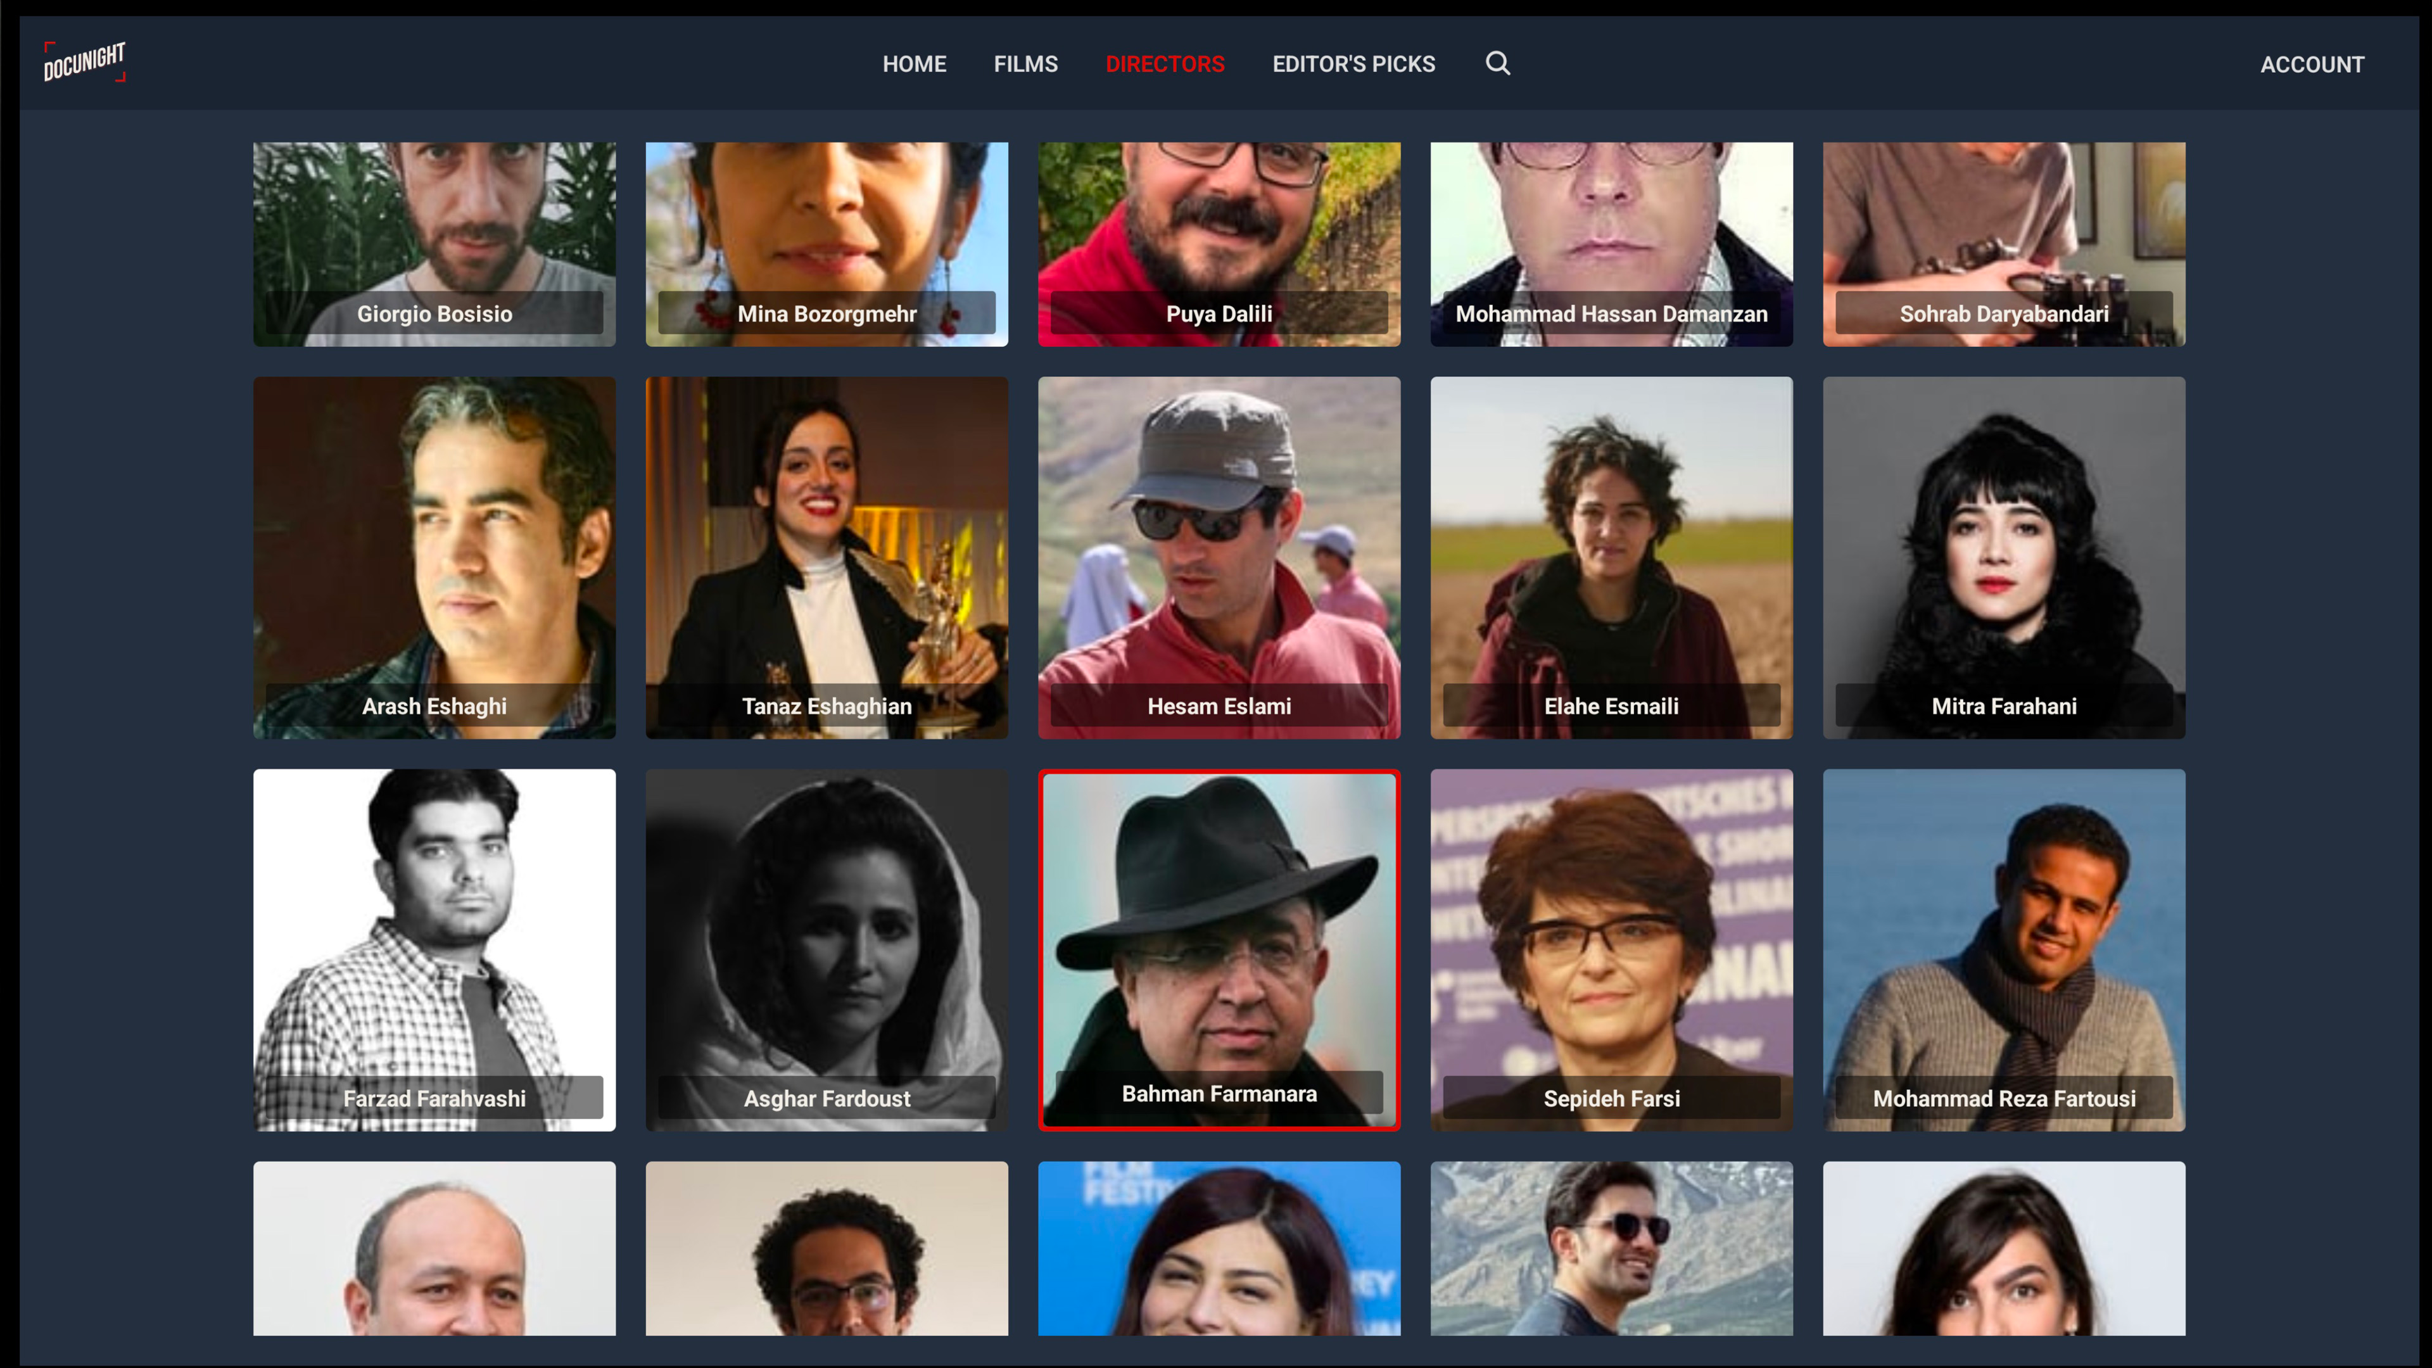
Task: Open Arash Eshaghi's director profile
Action: coord(434,558)
